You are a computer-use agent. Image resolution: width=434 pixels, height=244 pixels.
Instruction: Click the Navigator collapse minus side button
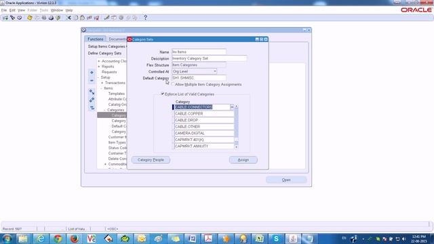coord(92,81)
